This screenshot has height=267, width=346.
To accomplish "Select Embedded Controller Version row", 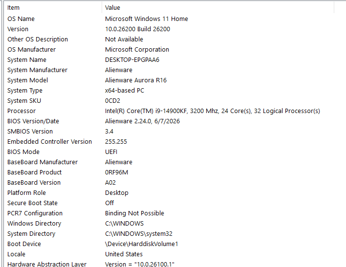I will coord(49,142).
